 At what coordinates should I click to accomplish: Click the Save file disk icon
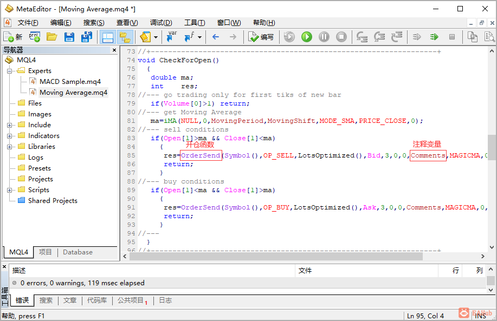[69, 37]
